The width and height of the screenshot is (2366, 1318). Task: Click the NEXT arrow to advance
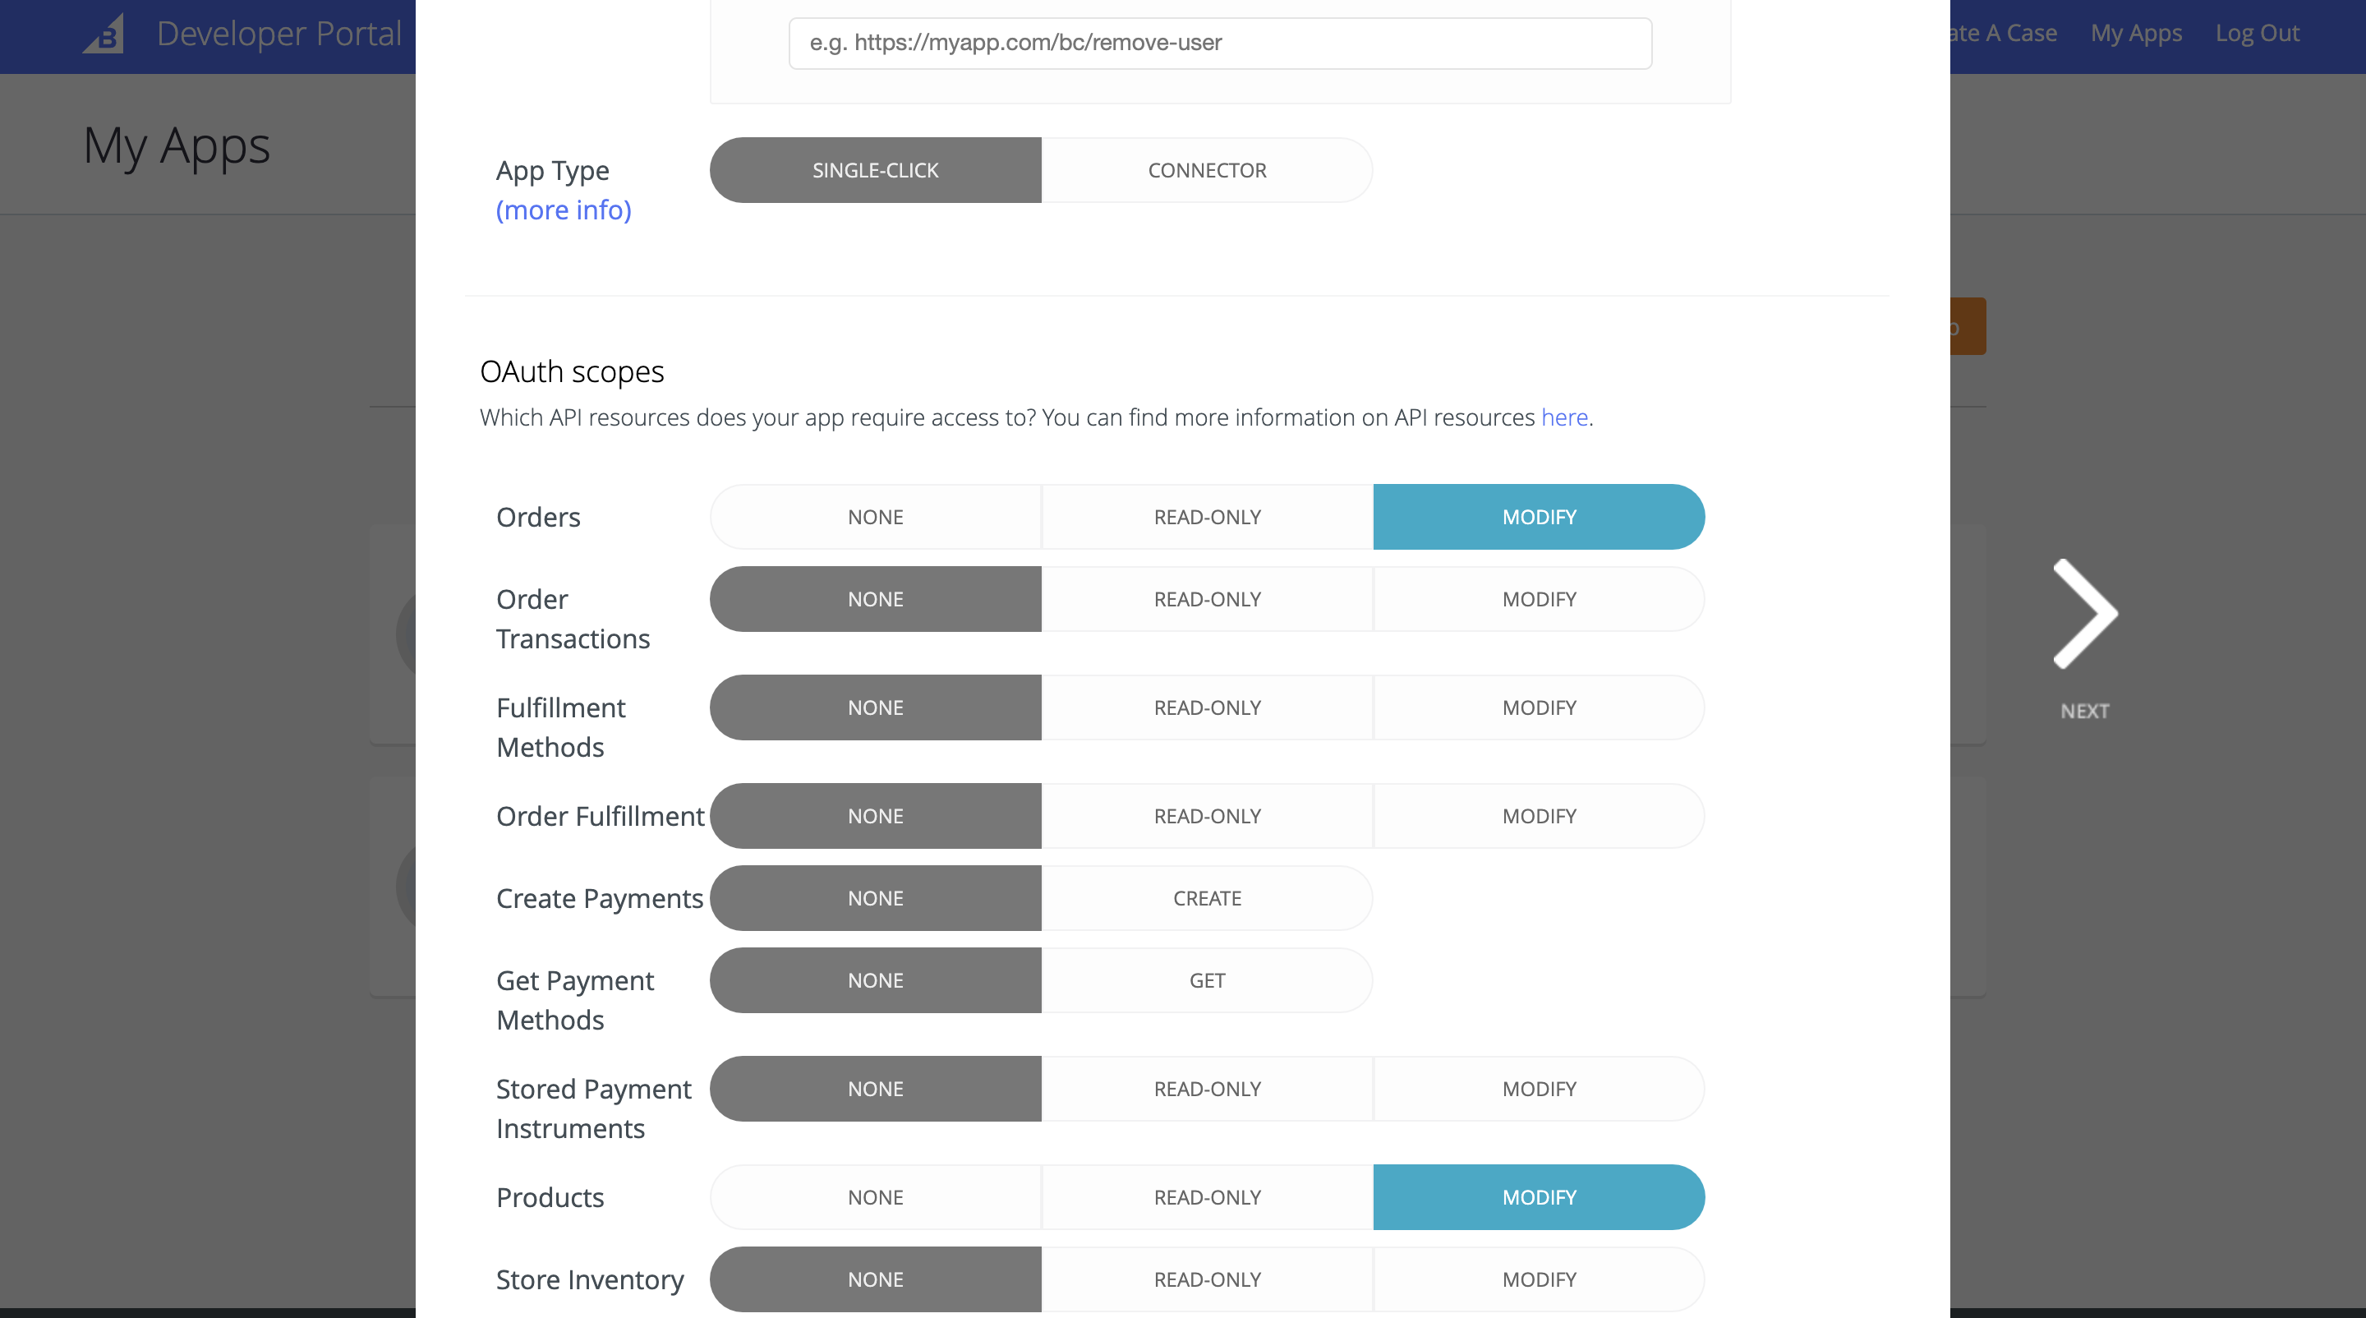coord(2083,613)
